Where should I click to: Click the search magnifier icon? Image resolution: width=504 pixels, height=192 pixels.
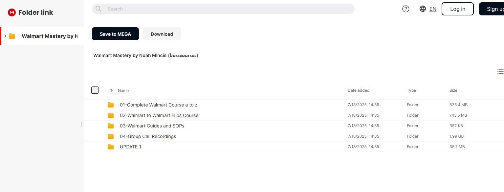click(98, 9)
